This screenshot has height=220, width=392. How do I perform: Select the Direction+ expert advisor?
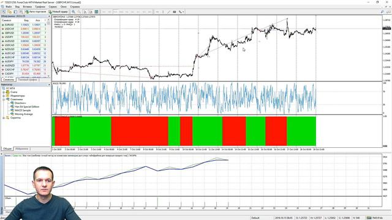pos(18,103)
